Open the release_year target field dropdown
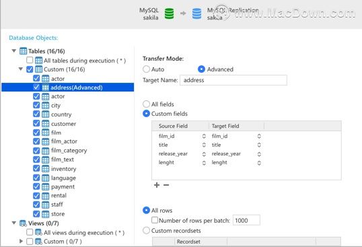Image resolution: width=362 pixels, height=247 pixels. 259,154
